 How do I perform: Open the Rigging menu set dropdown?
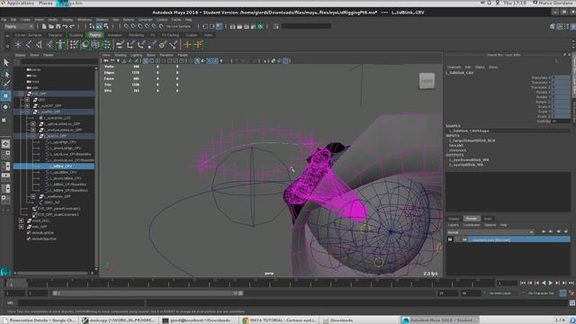[x=18, y=26]
